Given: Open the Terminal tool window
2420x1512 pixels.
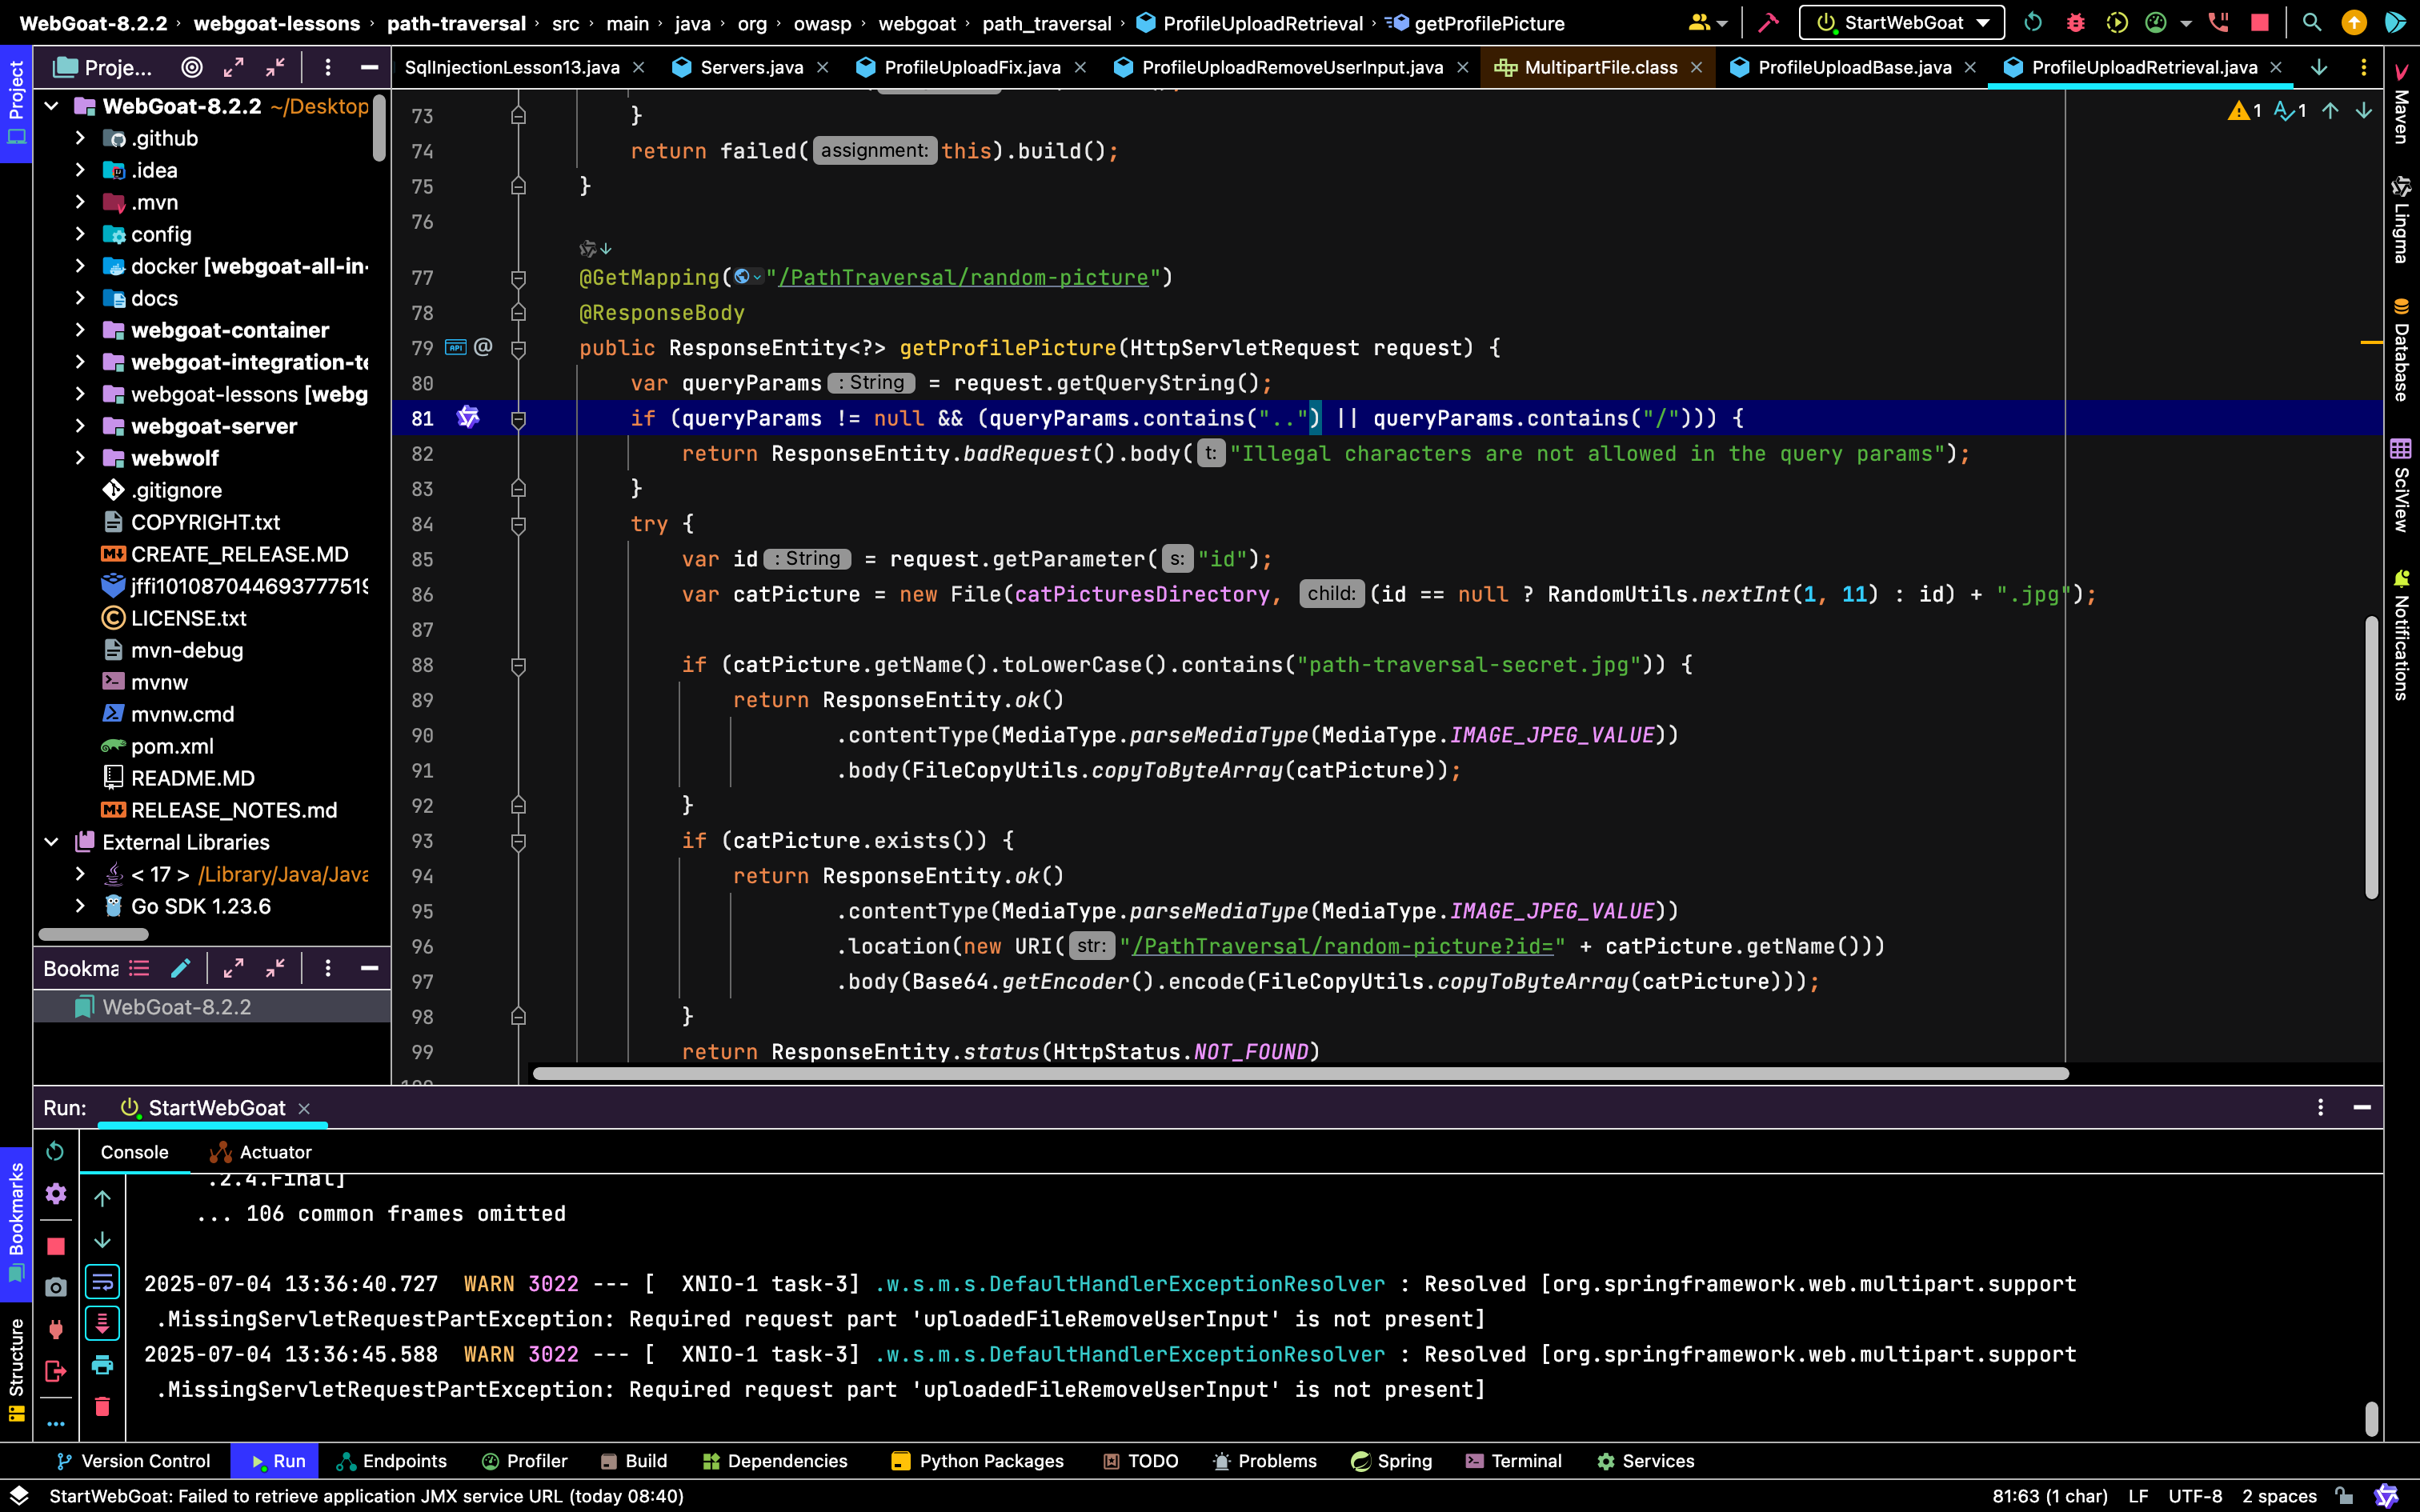Looking at the screenshot, I should [x=1513, y=1461].
